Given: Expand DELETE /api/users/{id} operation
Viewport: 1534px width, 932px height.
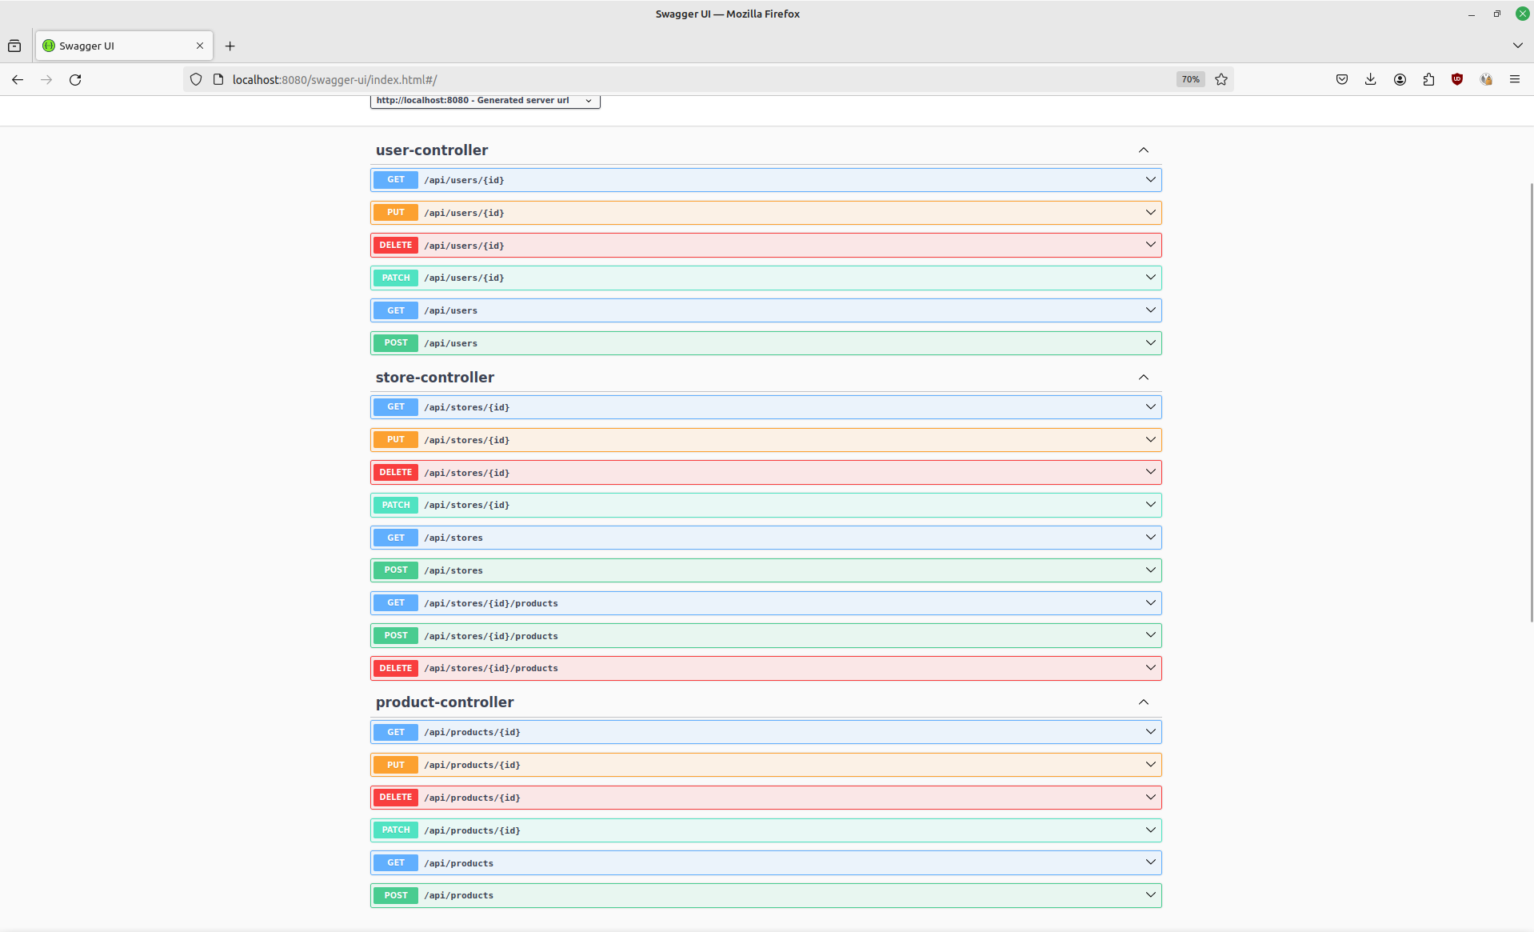Looking at the screenshot, I should pos(766,246).
